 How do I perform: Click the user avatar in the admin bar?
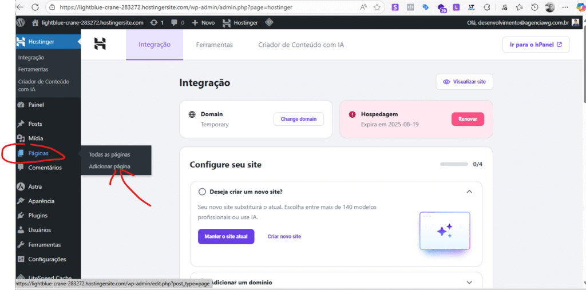point(576,22)
